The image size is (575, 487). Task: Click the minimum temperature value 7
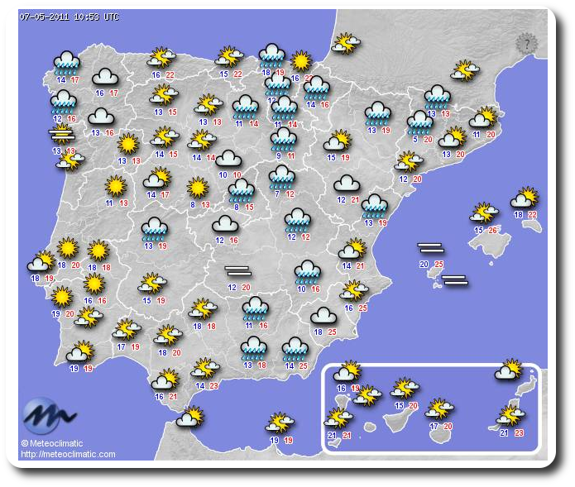pyautogui.click(x=277, y=194)
